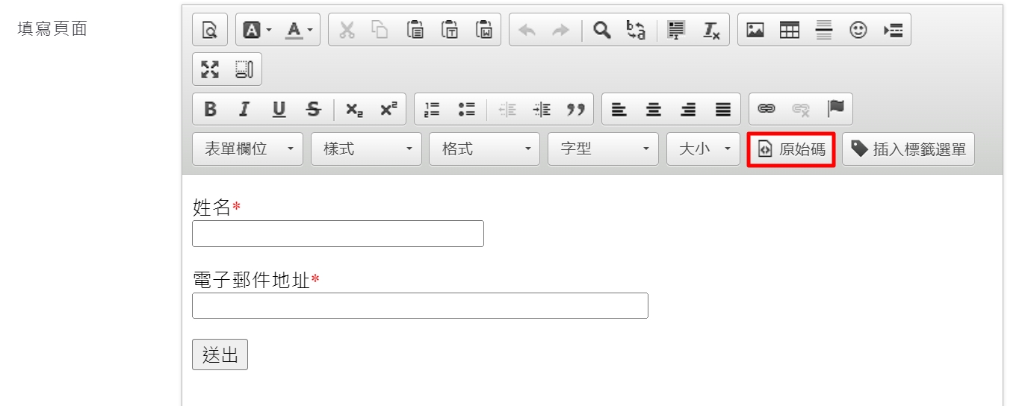
Task: Click the Find magnifier icon
Action: point(601,30)
